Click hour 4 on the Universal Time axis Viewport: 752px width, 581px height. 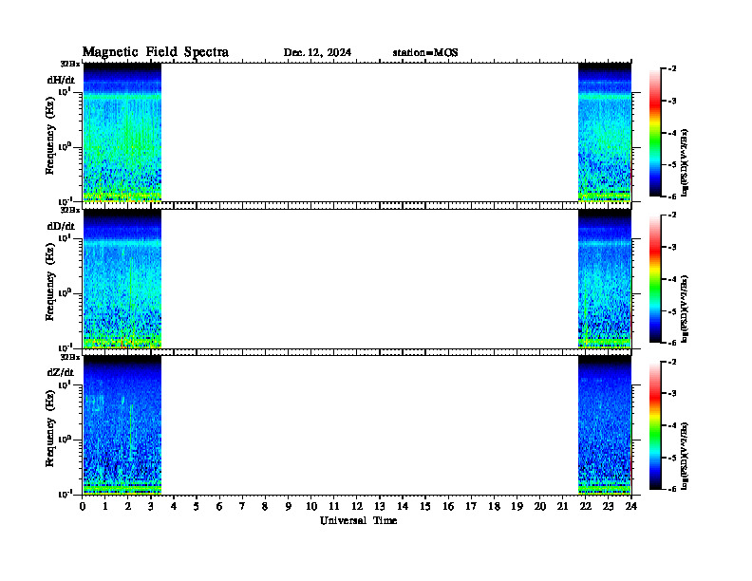click(174, 507)
